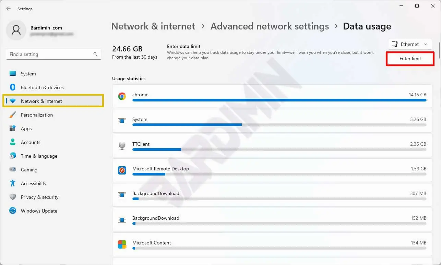Viewport: 441px width, 265px height.
Task: Click the user profile avatar
Action: click(16, 30)
